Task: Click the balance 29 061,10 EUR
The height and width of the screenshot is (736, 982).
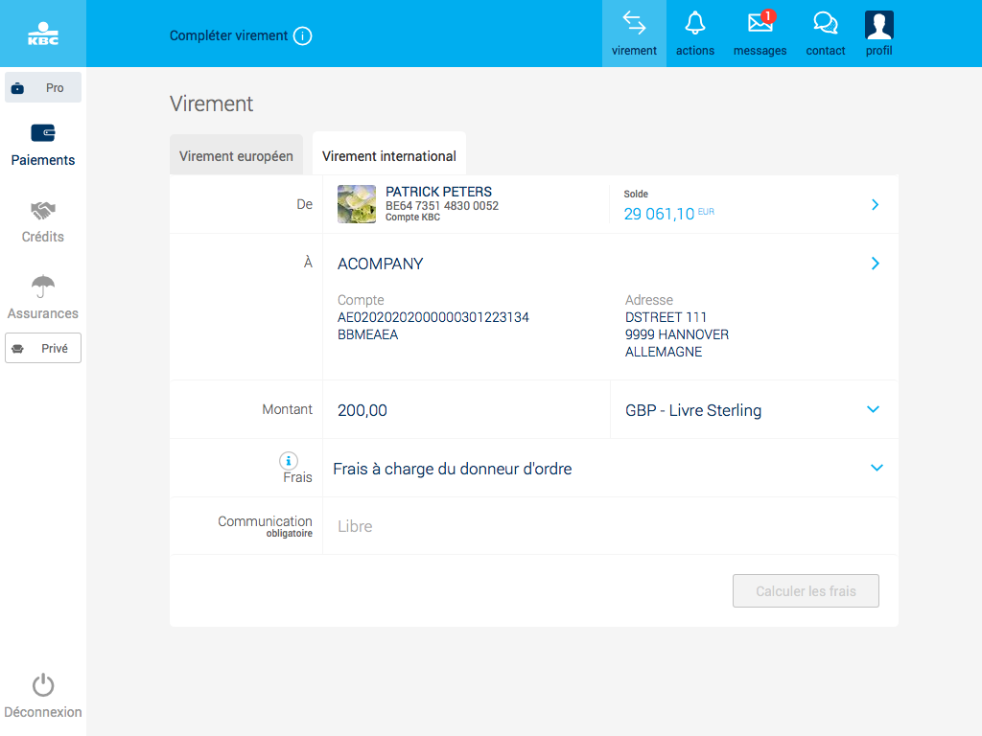Action: click(x=668, y=214)
